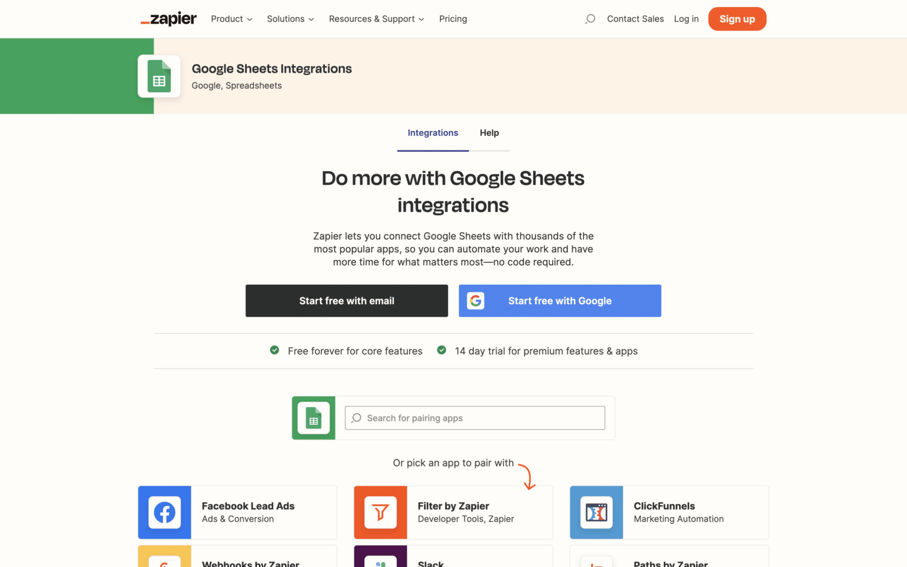The height and width of the screenshot is (567, 907).
Task: Click the Filter by Zapier icon
Action: click(380, 513)
